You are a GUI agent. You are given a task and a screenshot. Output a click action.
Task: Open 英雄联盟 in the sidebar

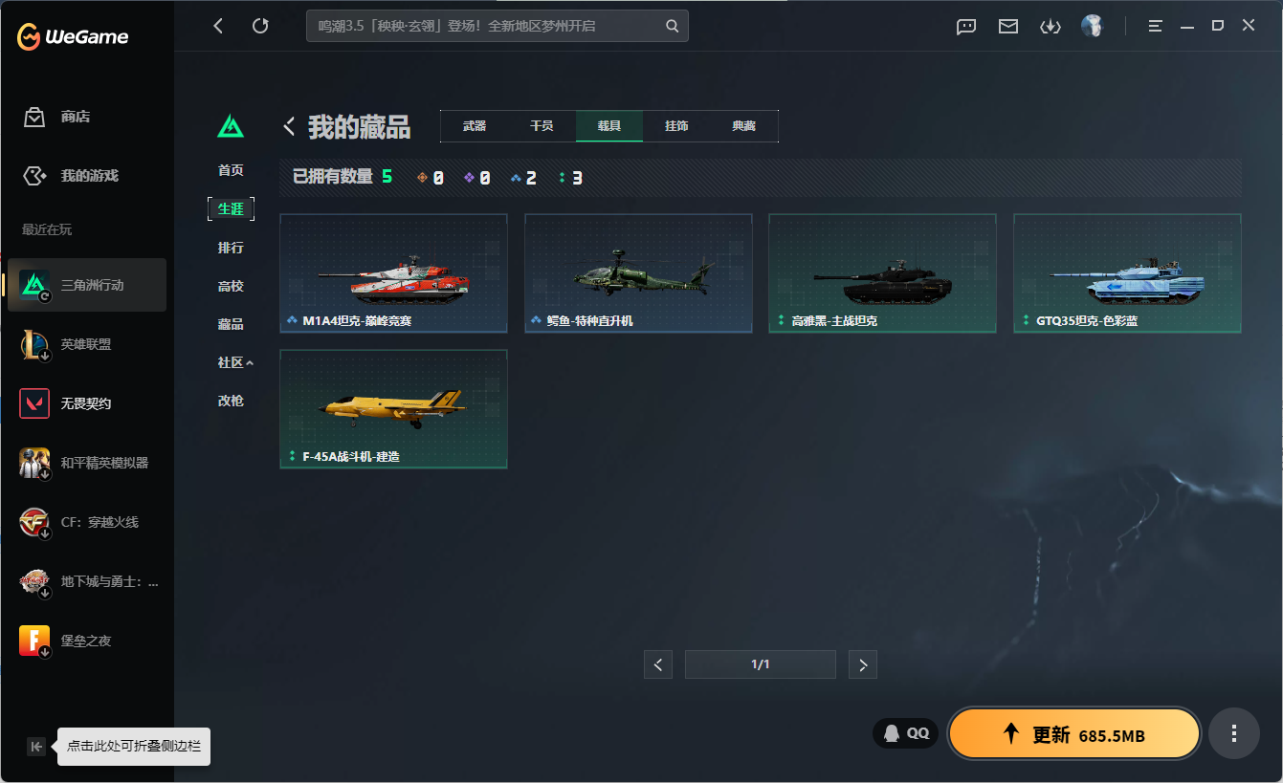[x=87, y=344]
